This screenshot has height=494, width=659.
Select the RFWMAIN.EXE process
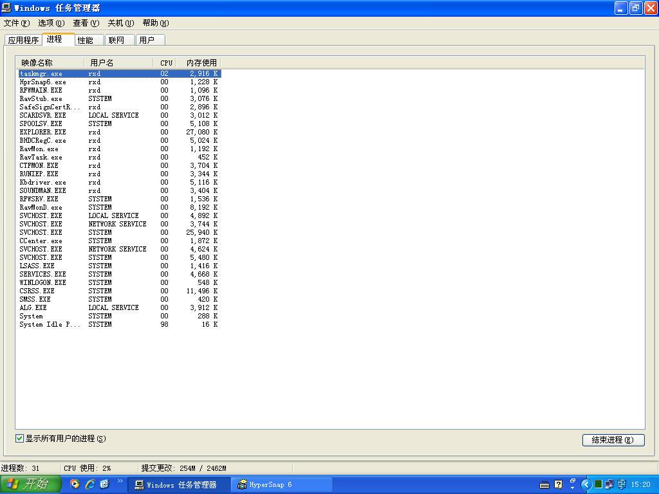tap(119, 90)
